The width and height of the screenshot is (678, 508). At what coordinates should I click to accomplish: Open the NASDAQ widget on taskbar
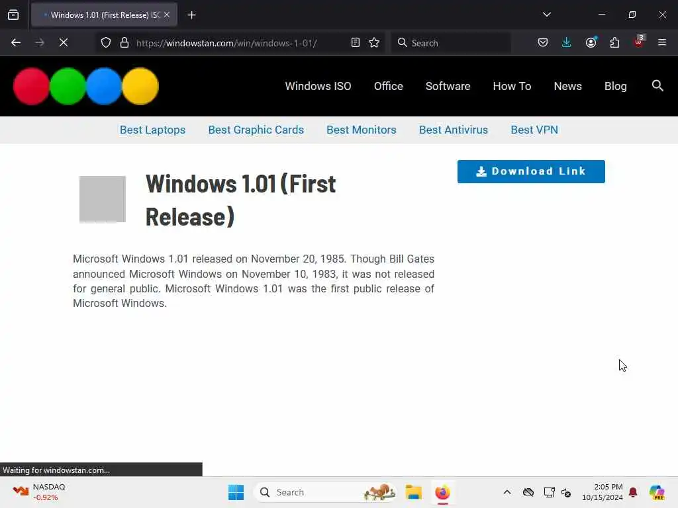(39, 492)
